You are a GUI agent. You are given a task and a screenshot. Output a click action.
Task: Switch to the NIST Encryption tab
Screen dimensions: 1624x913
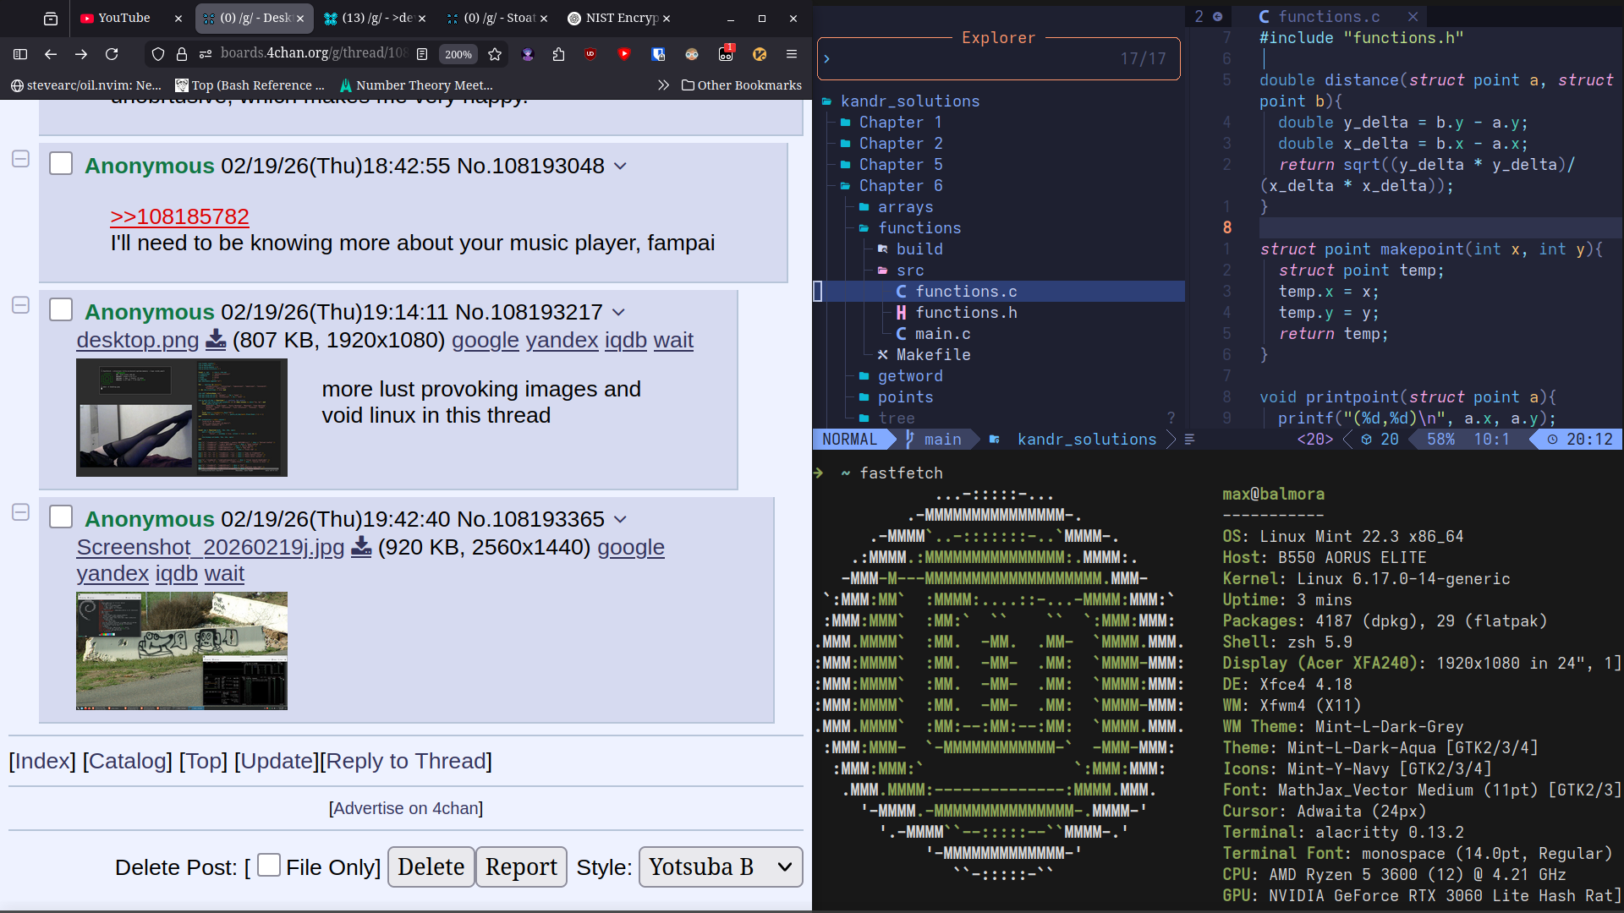[613, 18]
